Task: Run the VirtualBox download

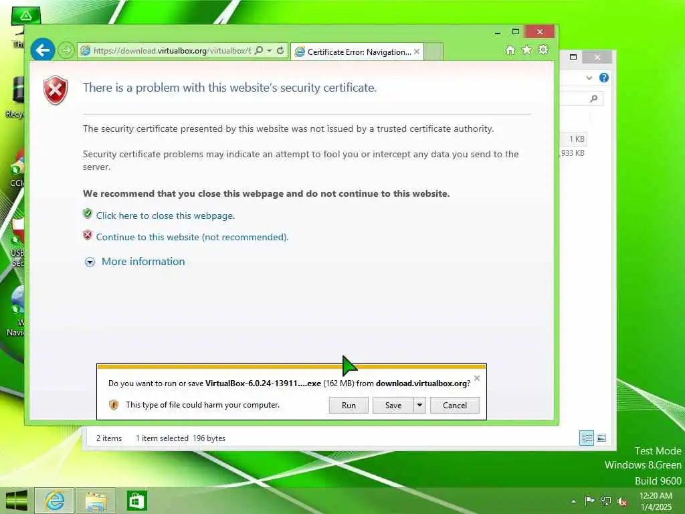Action: (349, 405)
